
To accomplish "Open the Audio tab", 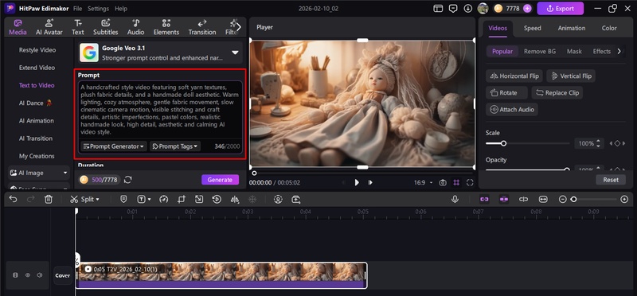I will coord(135,27).
